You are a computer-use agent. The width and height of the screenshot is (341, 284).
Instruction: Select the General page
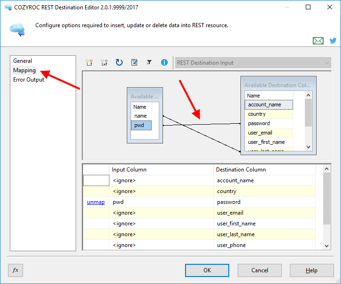[23, 61]
